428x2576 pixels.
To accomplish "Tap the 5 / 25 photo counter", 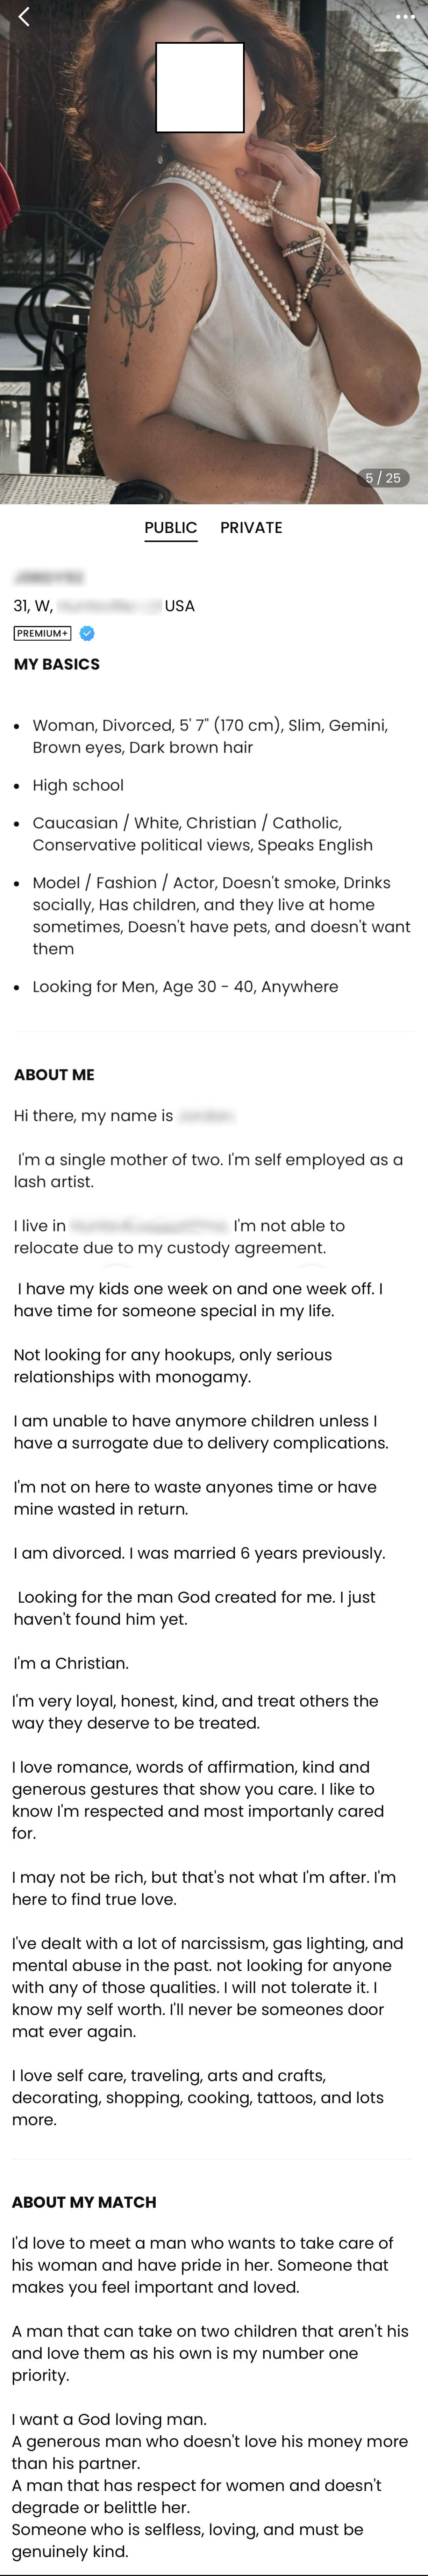I will coord(383,478).
